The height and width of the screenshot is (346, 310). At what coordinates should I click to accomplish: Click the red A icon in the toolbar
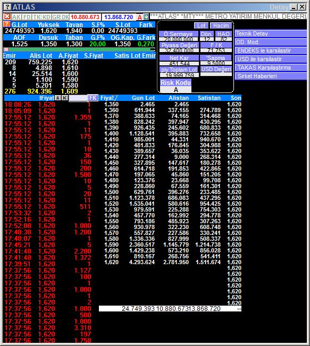(x=139, y=17)
